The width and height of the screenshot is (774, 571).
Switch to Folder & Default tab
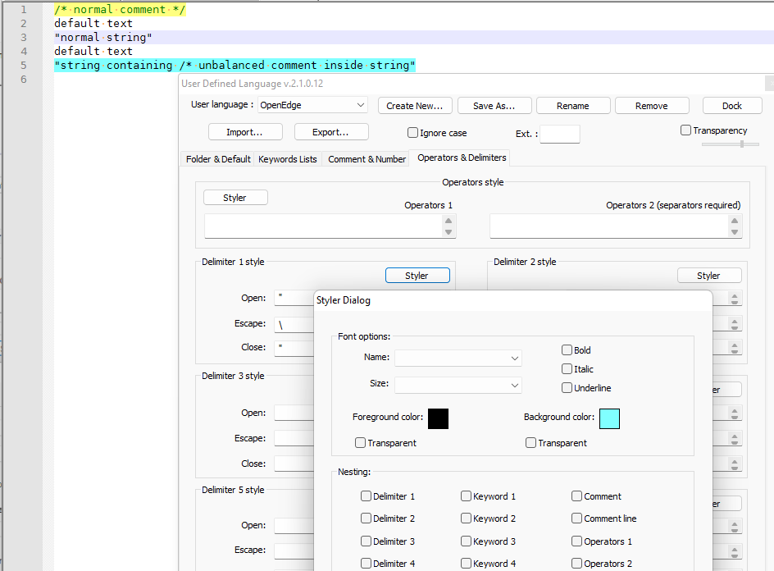tap(218, 159)
